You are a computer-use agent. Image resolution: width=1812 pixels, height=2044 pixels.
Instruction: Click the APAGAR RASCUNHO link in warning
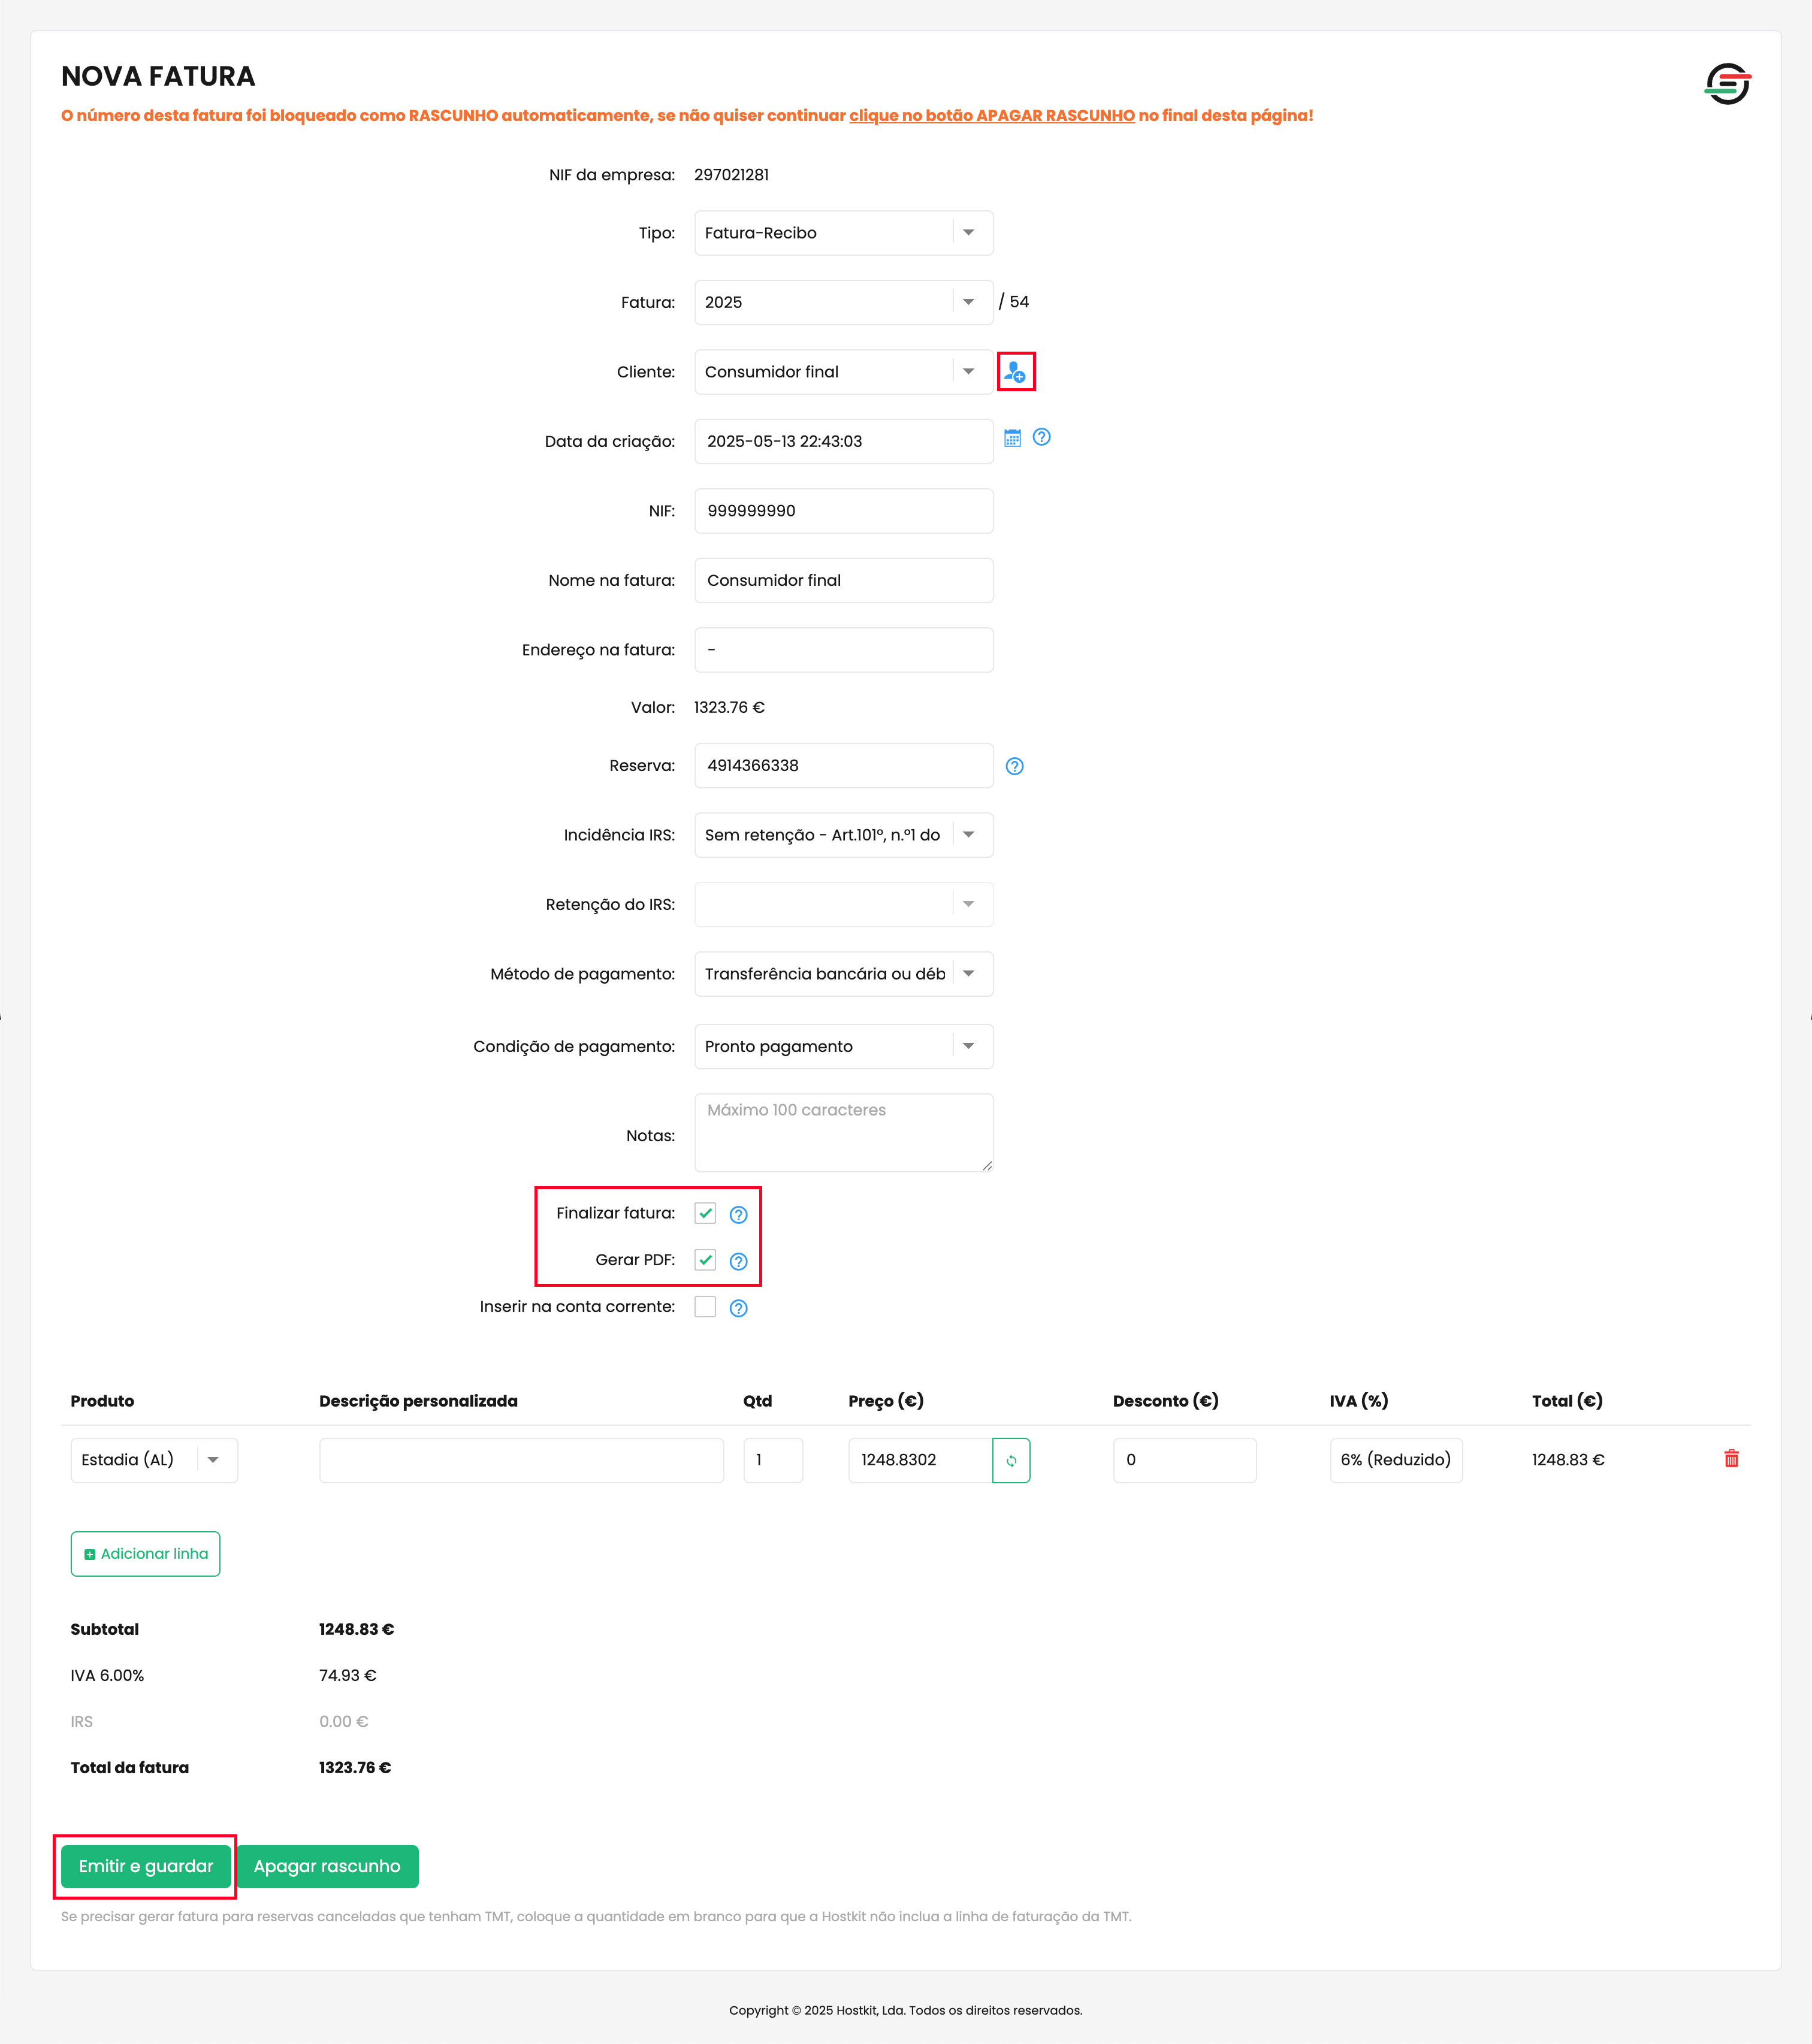coord(992,116)
